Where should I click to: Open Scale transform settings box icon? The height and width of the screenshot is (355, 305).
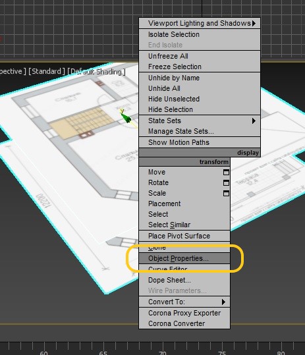click(x=226, y=193)
